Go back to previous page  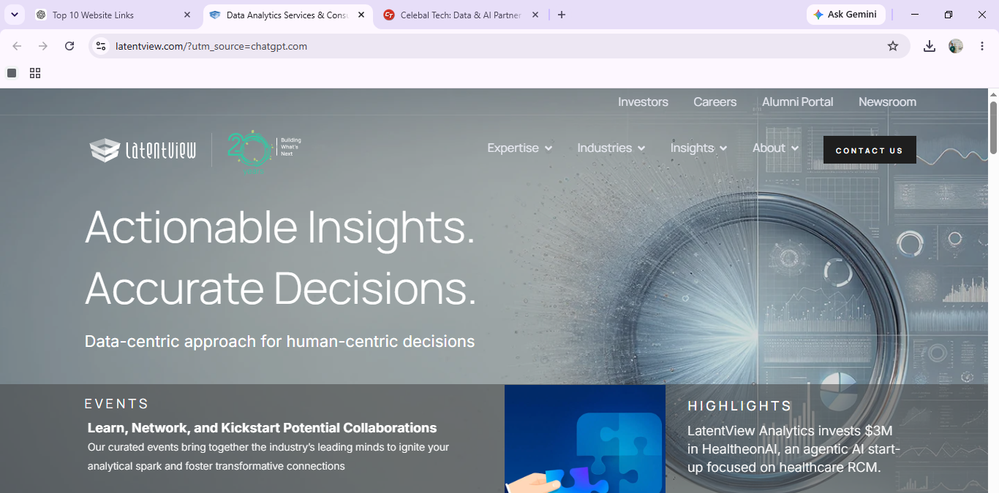[x=17, y=46]
